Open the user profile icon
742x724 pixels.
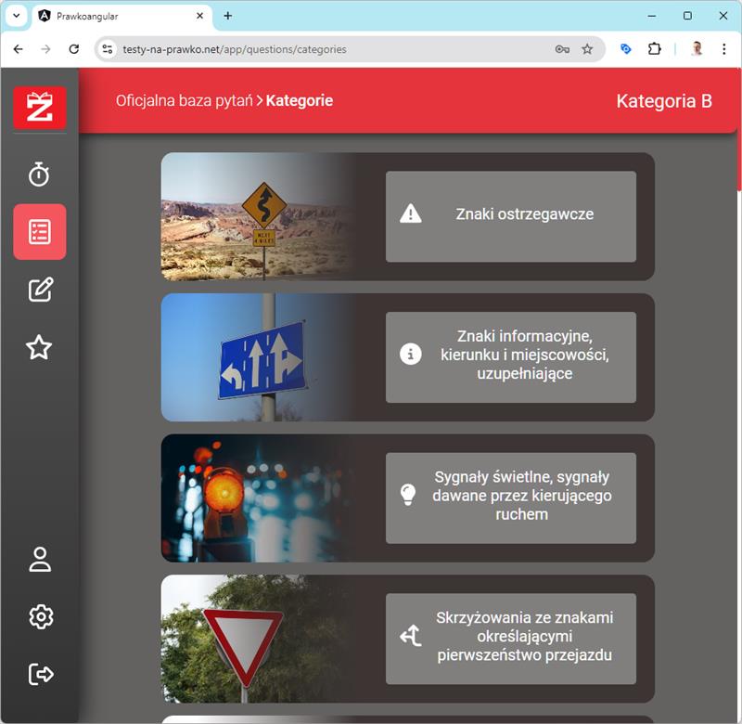pos(40,559)
